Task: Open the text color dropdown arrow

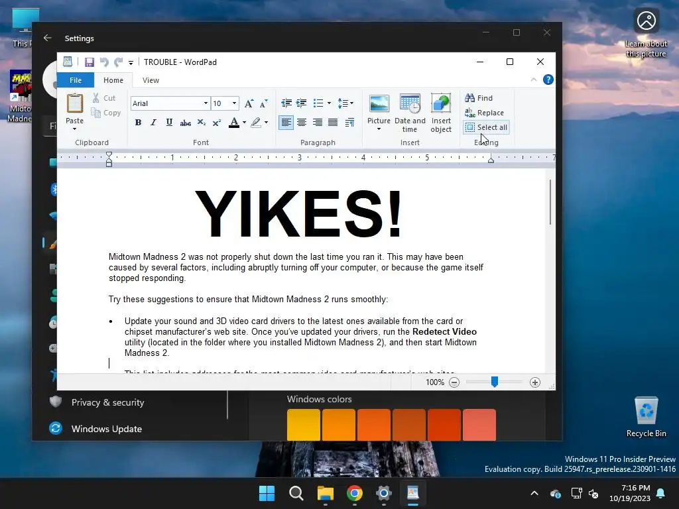Action: pos(244,123)
